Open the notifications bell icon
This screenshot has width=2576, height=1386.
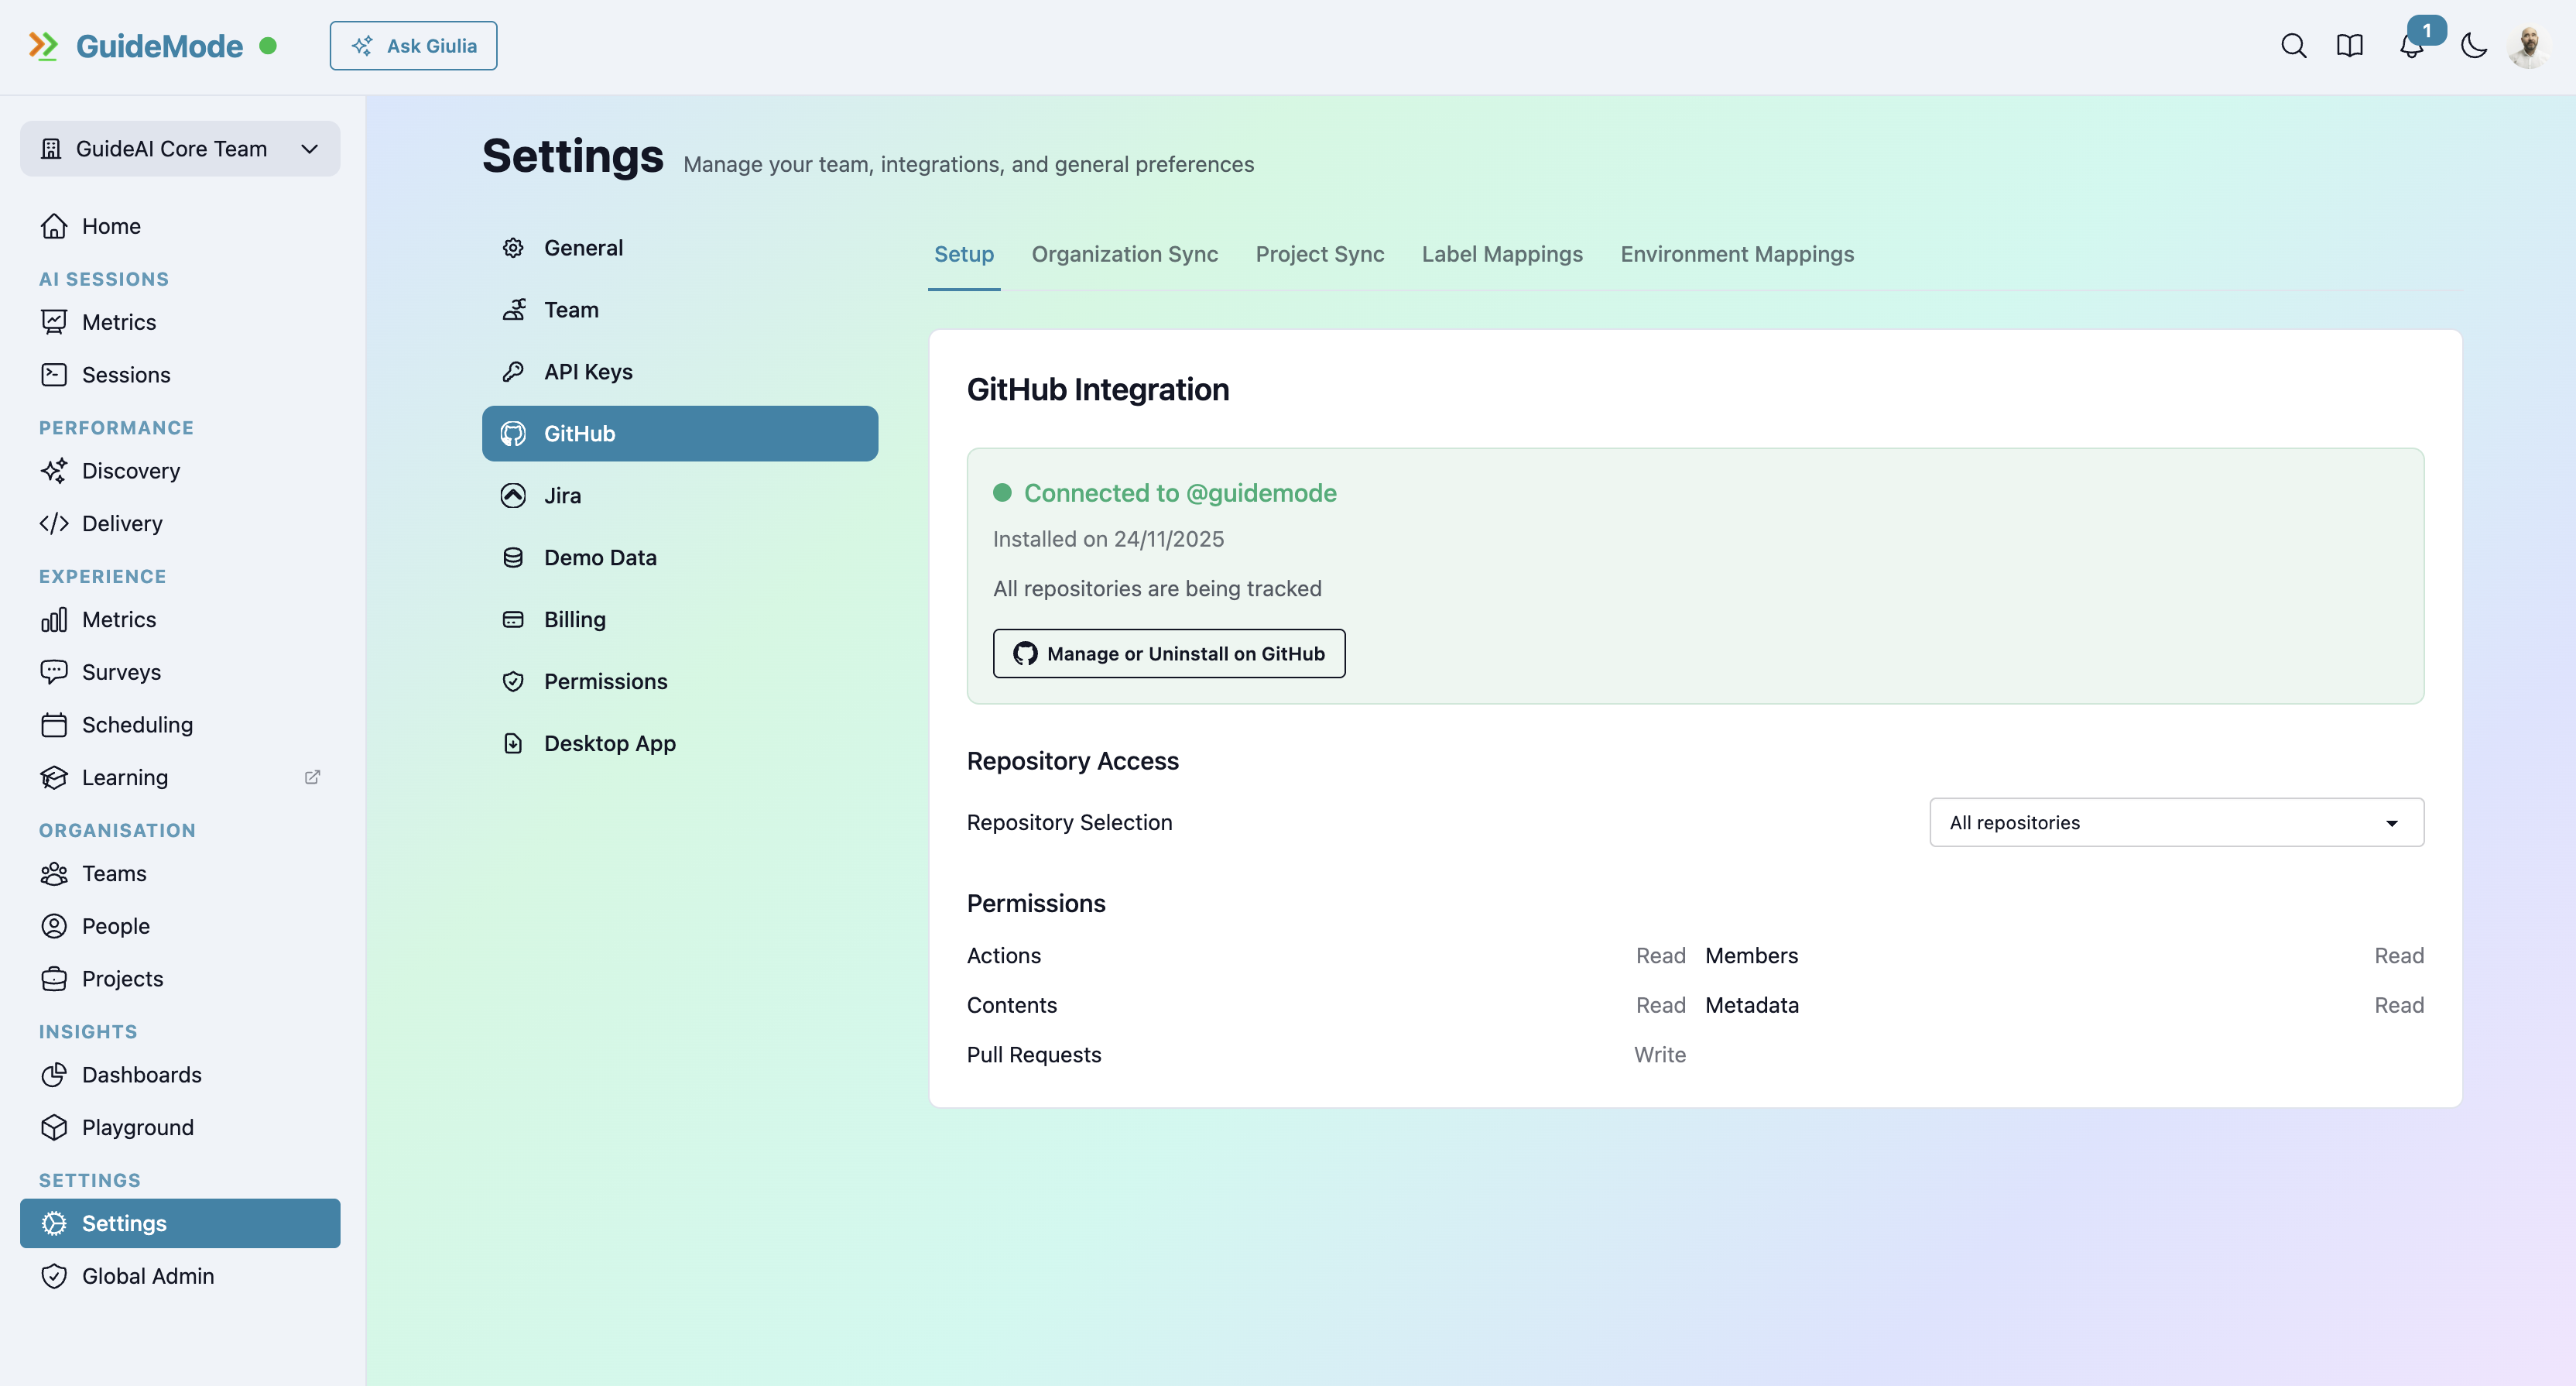pyautogui.click(x=2412, y=47)
